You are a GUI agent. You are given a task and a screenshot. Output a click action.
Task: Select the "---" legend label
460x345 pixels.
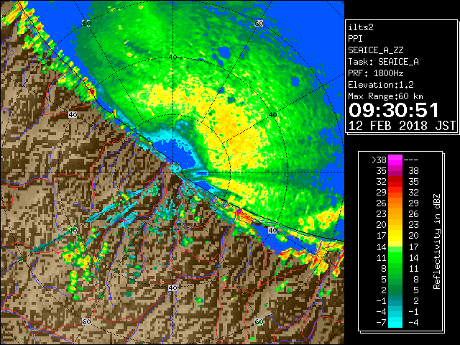(x=411, y=160)
